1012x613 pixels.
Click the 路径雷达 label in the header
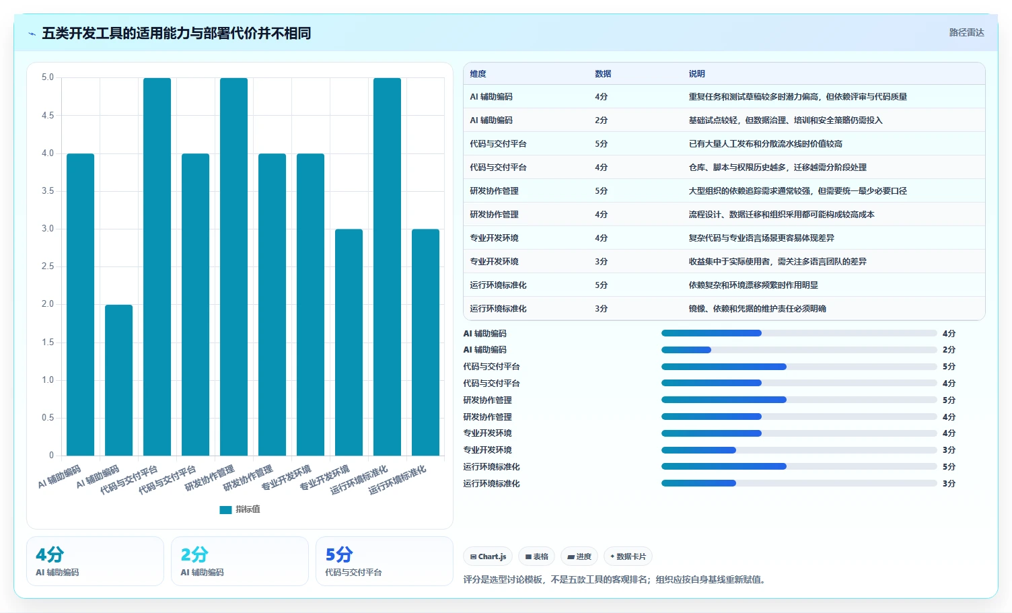pos(966,32)
